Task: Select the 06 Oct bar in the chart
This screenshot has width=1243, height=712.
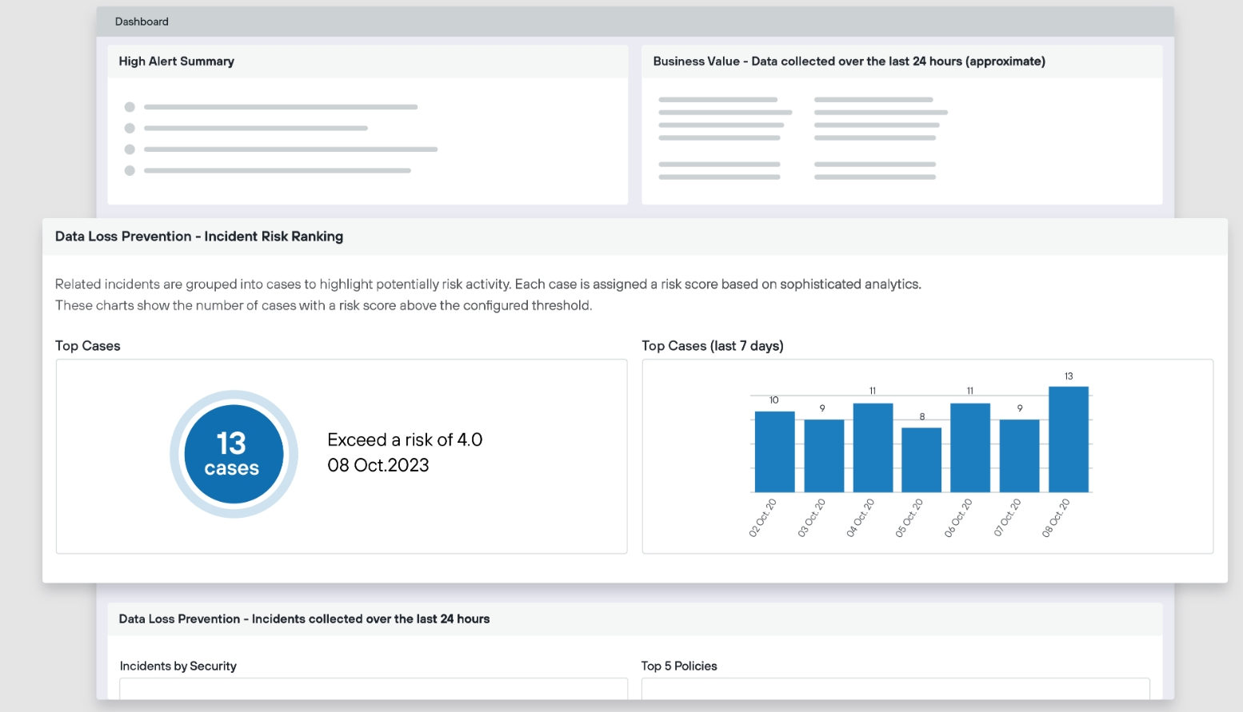Action: [x=969, y=447]
